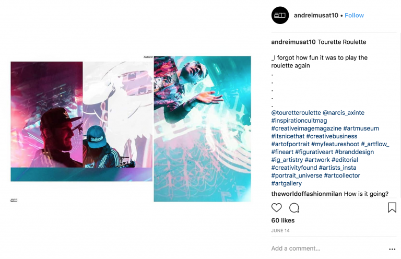The height and width of the screenshot is (259, 401).
Task: View theworldoffashionmilan commenter profile
Action: click(x=306, y=194)
